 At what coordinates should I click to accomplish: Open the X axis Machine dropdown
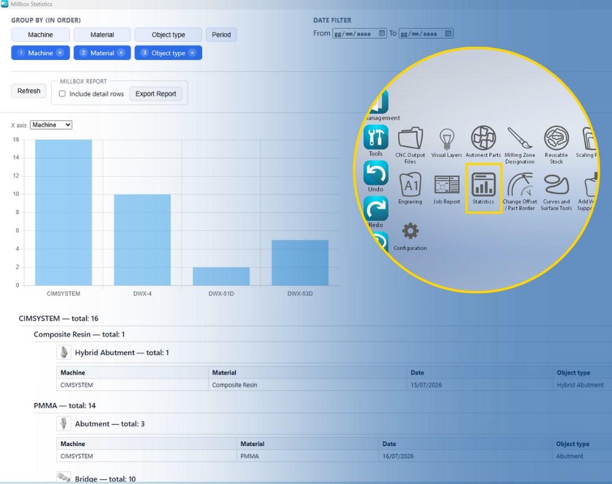pyautogui.click(x=51, y=125)
